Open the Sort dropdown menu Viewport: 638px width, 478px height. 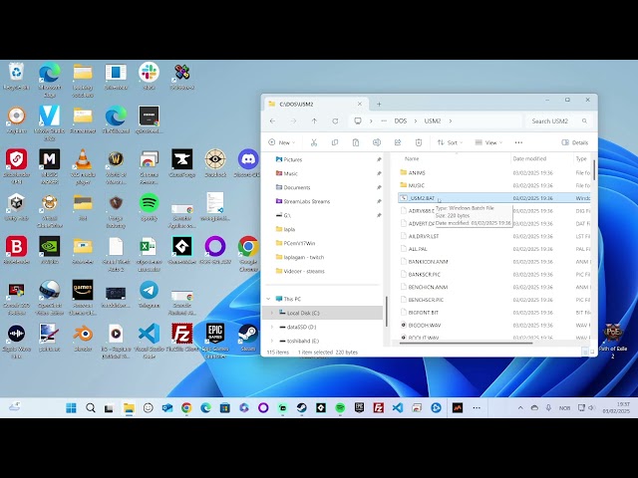450,142
